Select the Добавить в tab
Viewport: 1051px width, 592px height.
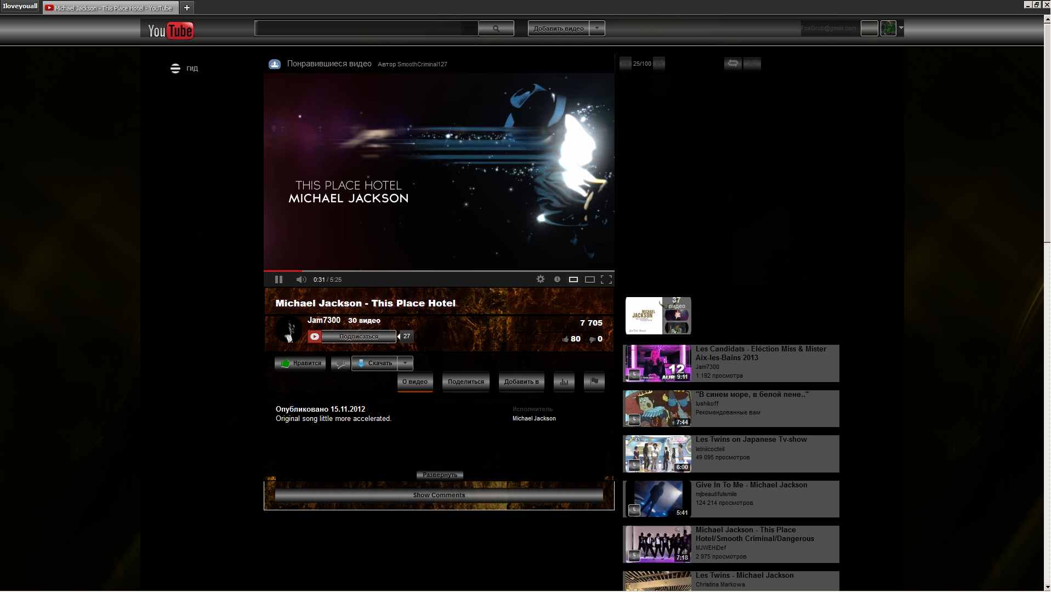click(x=521, y=382)
